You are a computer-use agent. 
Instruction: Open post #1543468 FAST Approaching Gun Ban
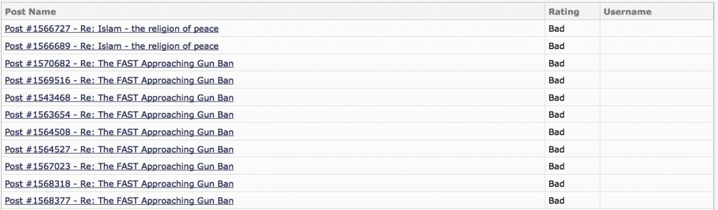pyautogui.click(x=119, y=97)
